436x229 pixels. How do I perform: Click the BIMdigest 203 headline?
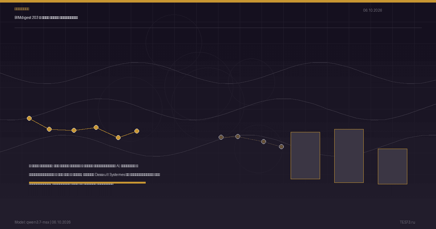pyautogui.click(x=46, y=17)
